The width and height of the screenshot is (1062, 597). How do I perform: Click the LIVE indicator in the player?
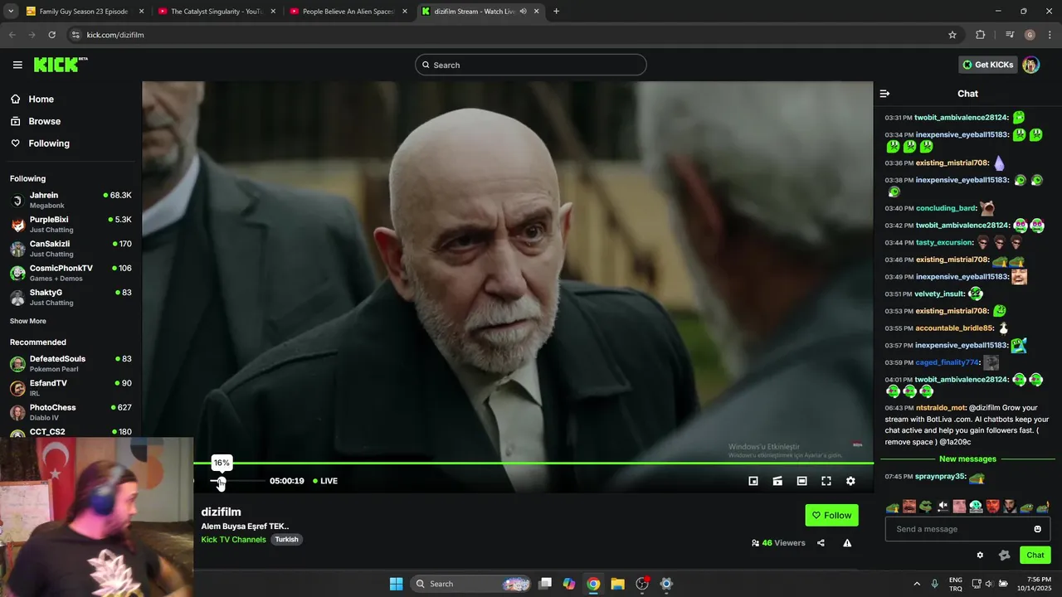point(325,481)
